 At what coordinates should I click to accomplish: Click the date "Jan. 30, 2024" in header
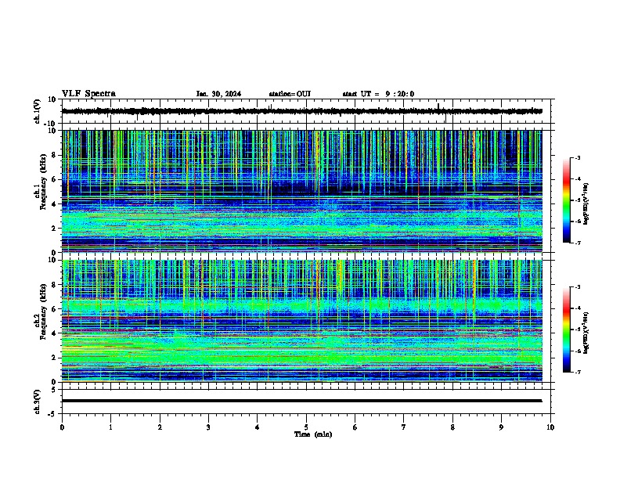click(218, 94)
